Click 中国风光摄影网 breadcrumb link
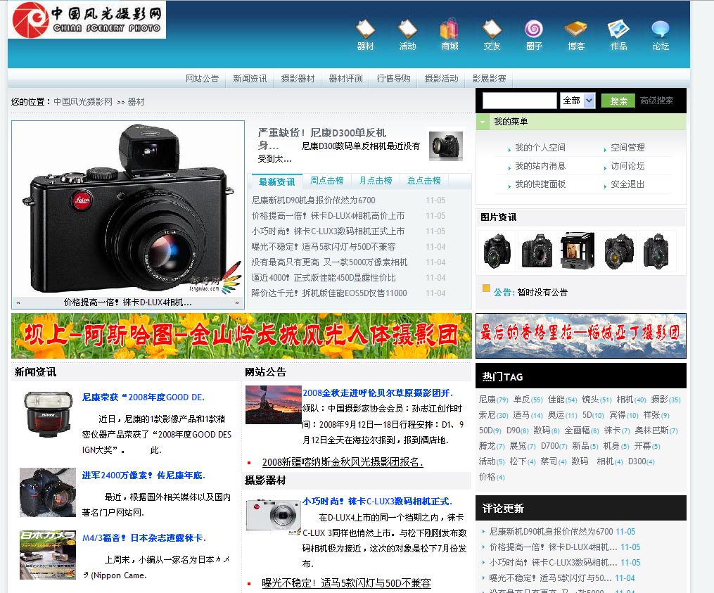This screenshot has width=714, height=593. [x=83, y=101]
